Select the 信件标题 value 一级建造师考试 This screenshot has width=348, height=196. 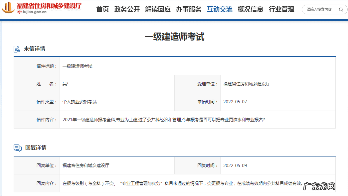tap(78, 66)
